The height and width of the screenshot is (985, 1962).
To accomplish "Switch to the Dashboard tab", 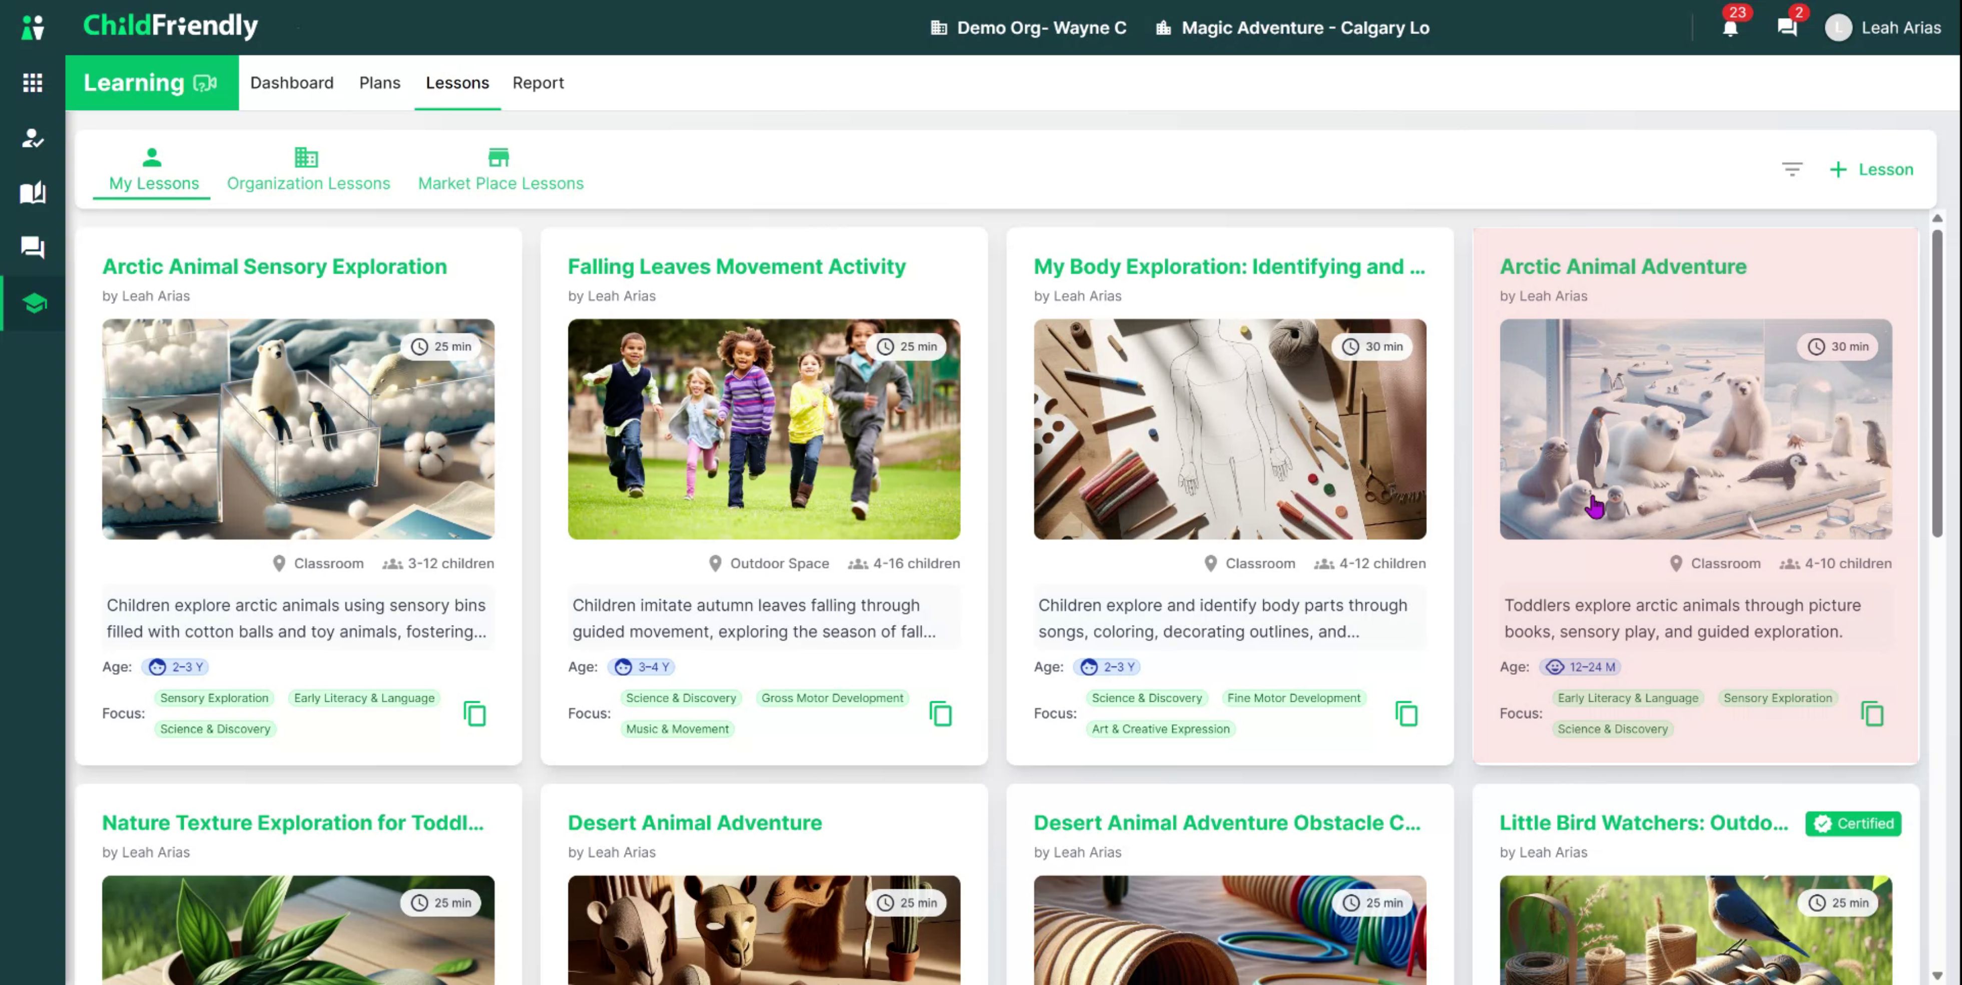I will click(292, 83).
